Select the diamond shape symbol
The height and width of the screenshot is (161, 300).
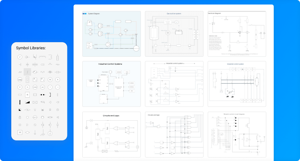point(27,132)
